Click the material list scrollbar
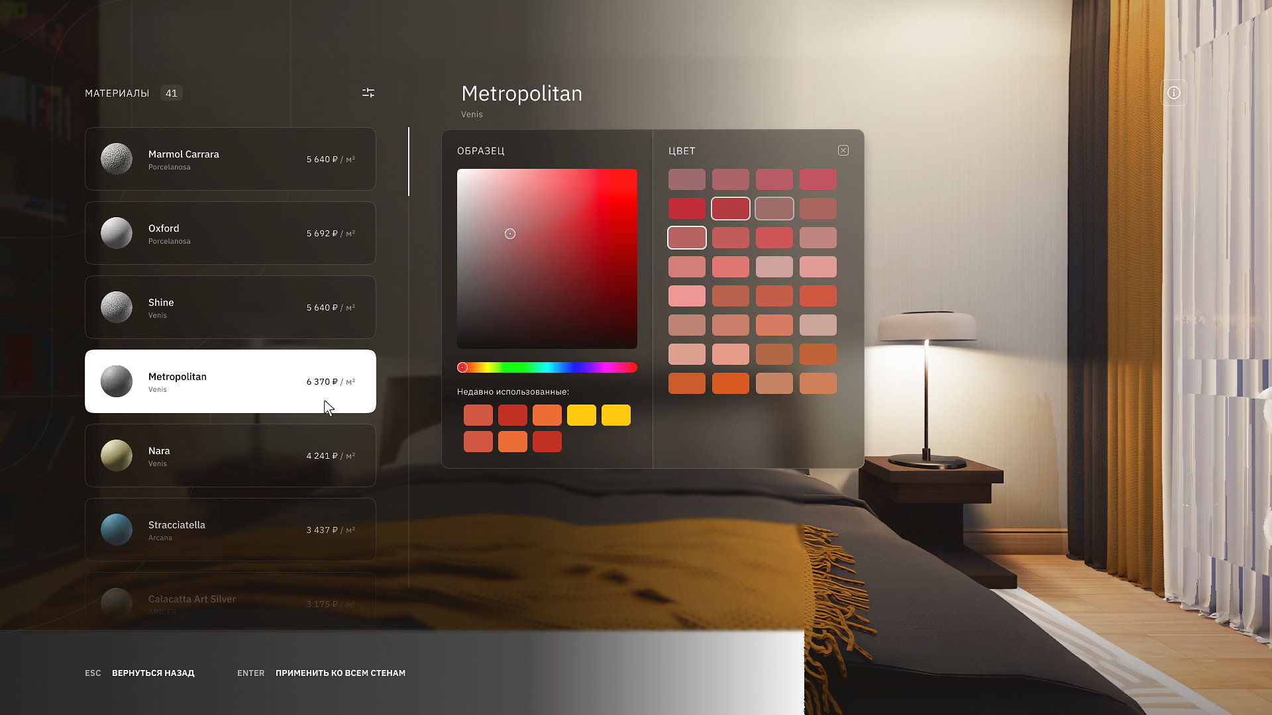 tap(409, 162)
